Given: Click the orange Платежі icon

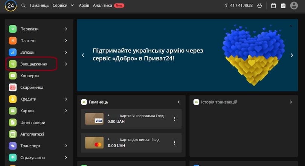Looking at the screenshot, I should coord(13,41).
